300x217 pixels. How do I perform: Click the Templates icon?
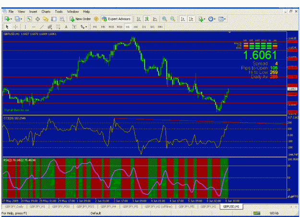point(221,19)
